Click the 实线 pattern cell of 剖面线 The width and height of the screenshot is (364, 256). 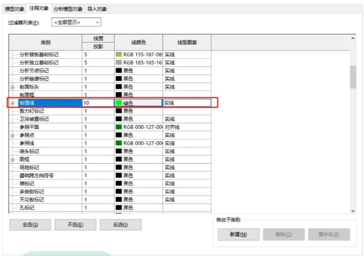[x=187, y=103]
